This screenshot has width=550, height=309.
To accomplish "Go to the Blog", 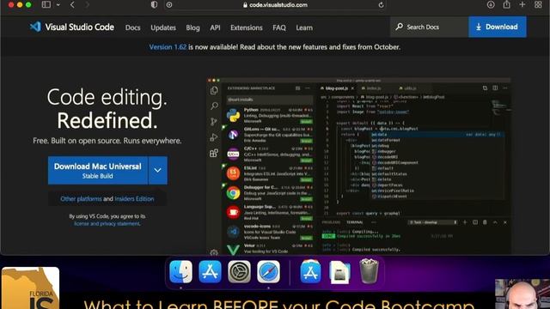I will [x=192, y=27].
